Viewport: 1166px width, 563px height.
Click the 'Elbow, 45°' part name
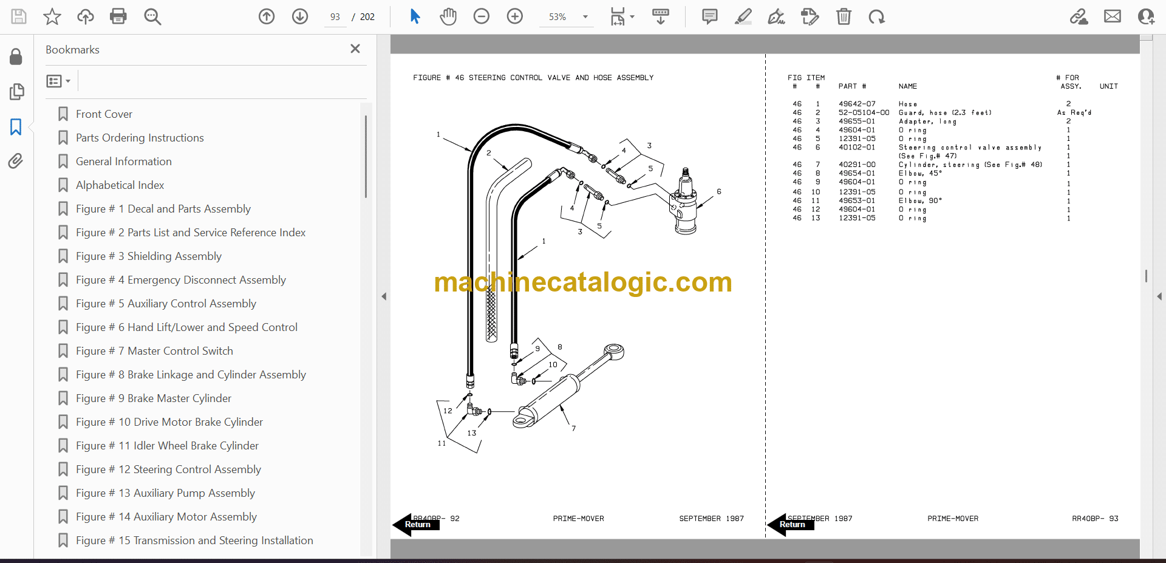(920, 173)
